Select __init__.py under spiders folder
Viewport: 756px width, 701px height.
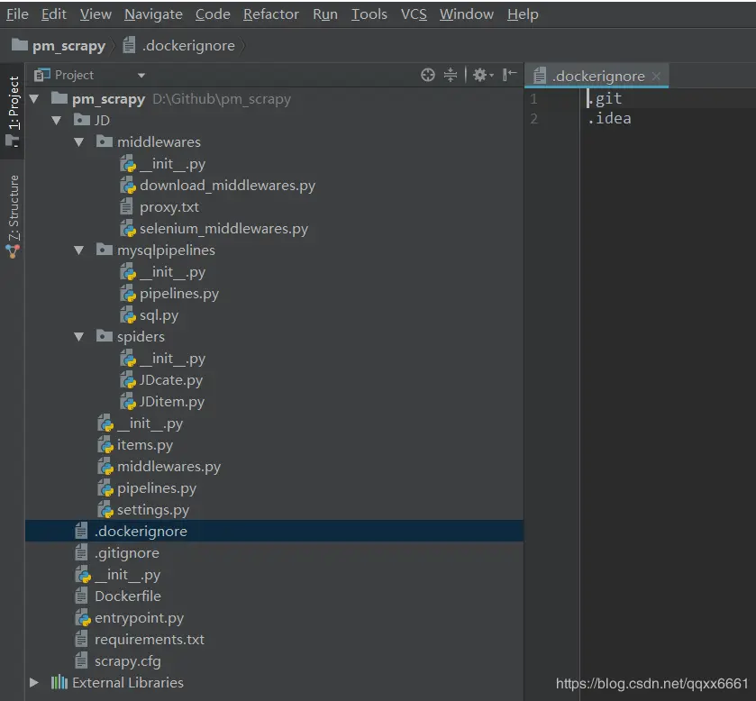(x=173, y=359)
